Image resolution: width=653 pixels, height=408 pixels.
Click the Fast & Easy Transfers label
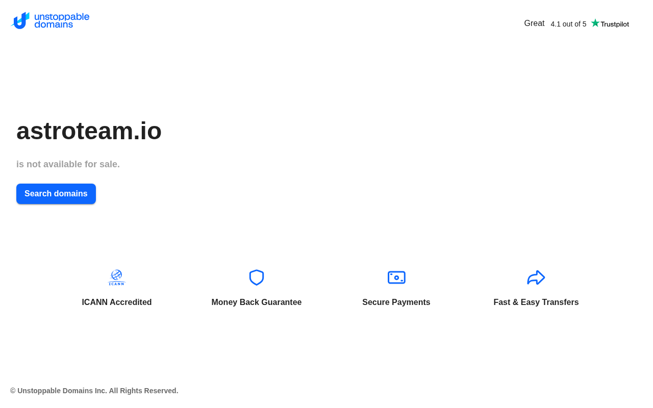[x=536, y=302]
